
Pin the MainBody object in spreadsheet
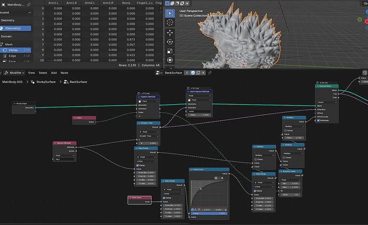[29, 4]
